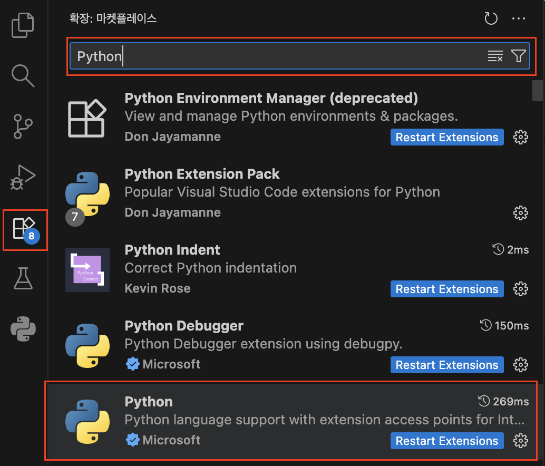
Task: Click '확장: 마켓플레이스' panel title
Action: click(113, 18)
